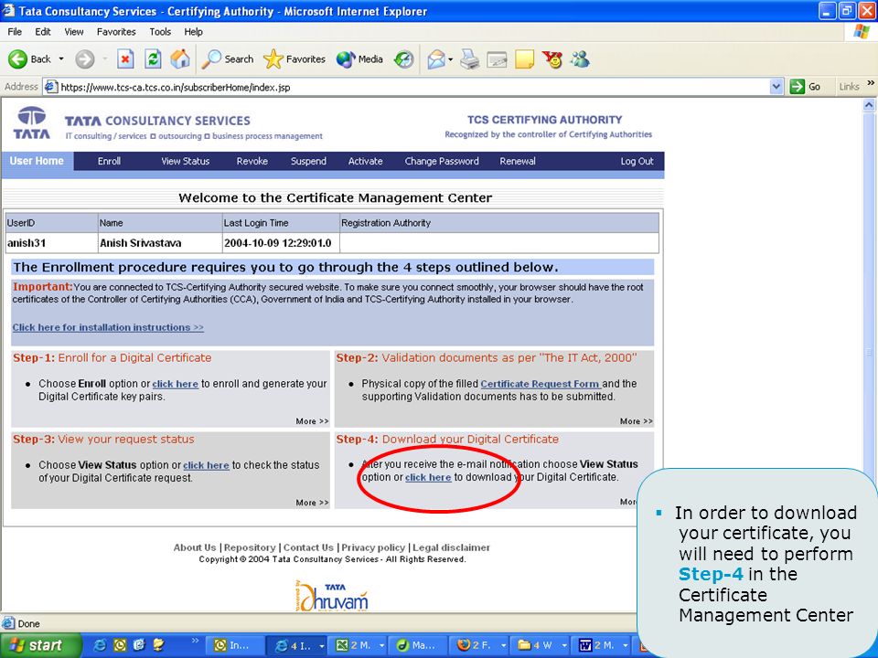
Task: Launch Internet Explorer from quick launch
Action: (x=101, y=645)
